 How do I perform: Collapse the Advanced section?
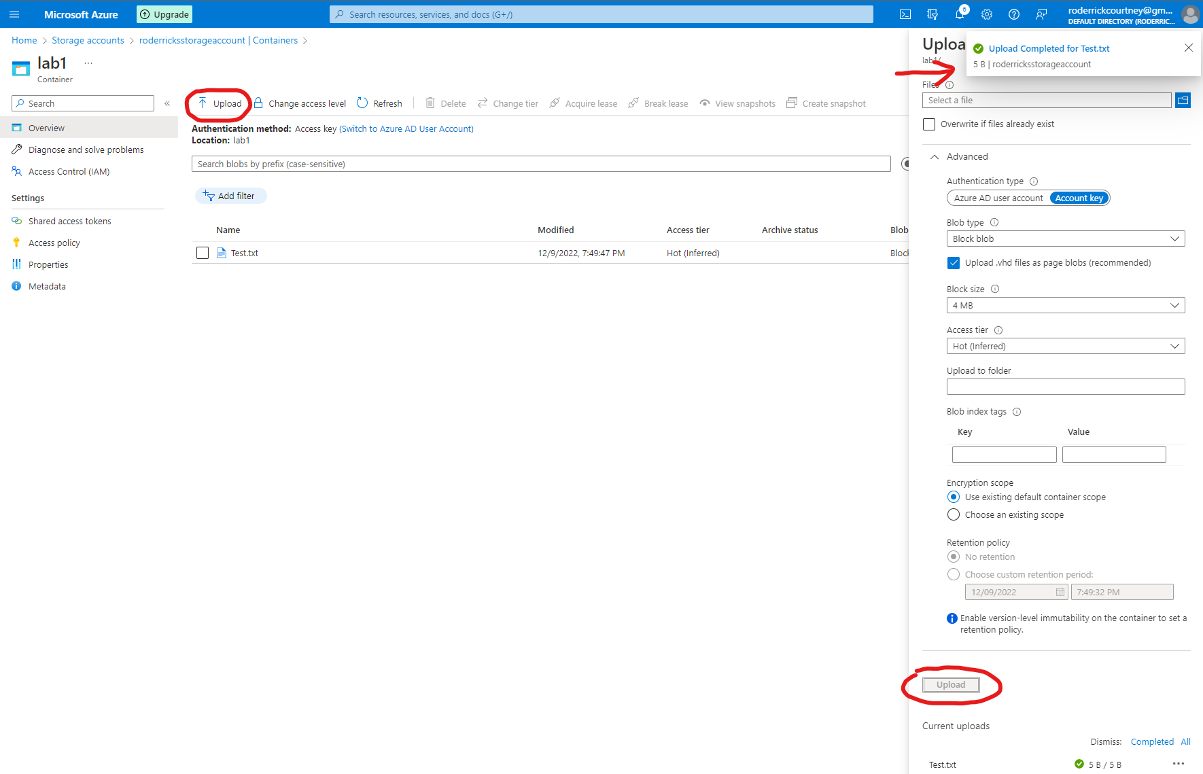click(934, 156)
